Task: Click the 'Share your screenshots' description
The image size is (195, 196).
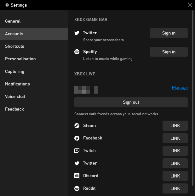Action: pos(103,40)
